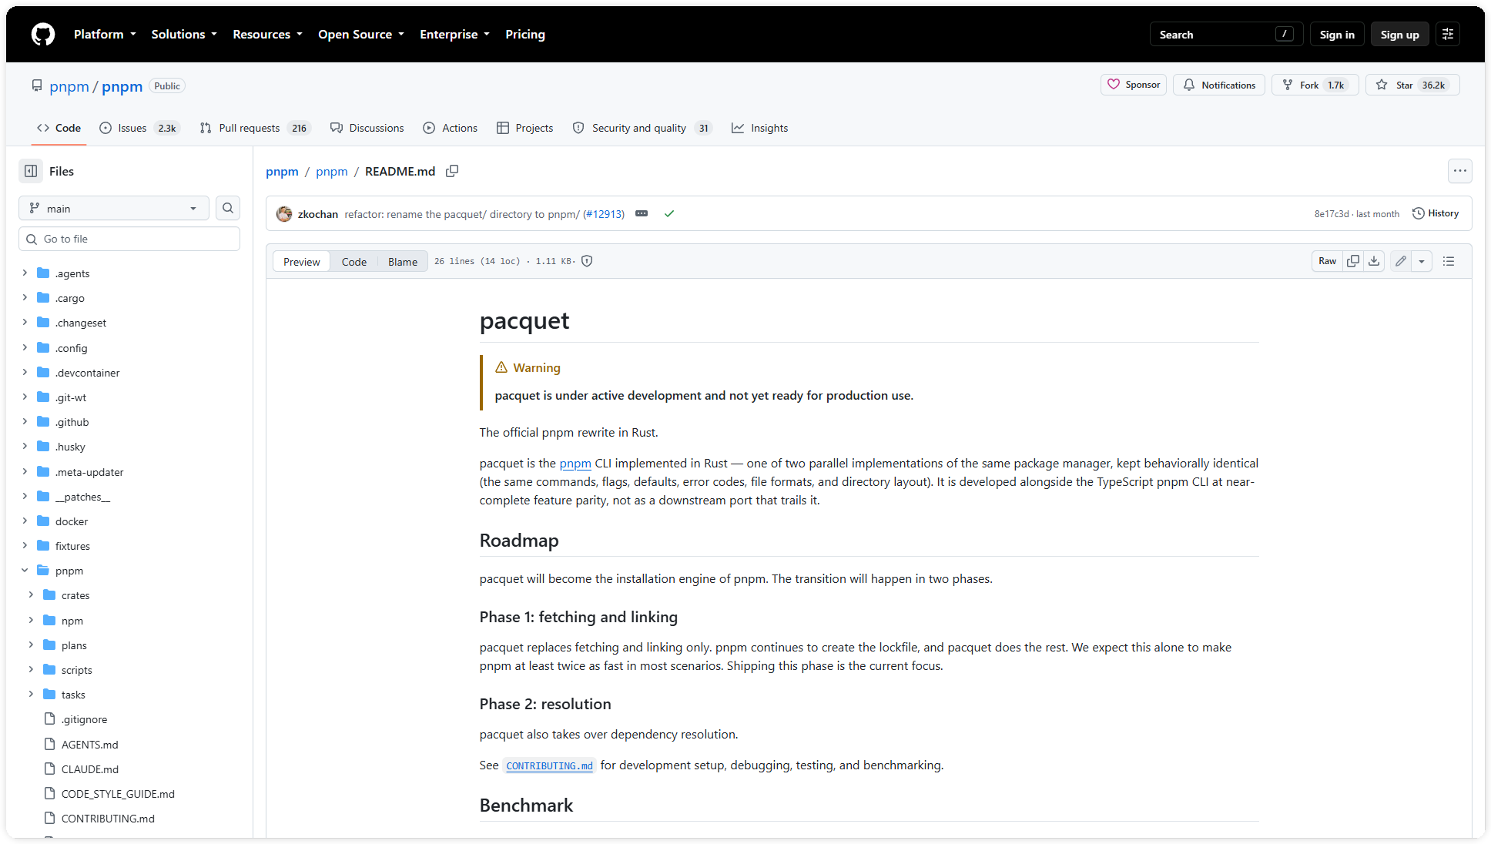Expand the commit message ellipsis
This screenshot has width=1491, height=844.
tap(642, 213)
